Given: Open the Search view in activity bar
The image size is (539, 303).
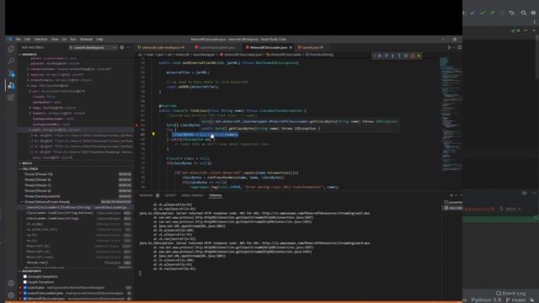Looking at the screenshot, I should click(x=11, y=61).
